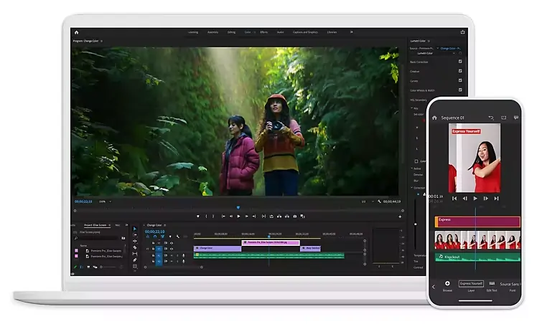Tap the Layer button showing Express Yourself
Image resolution: width=537 pixels, height=324 pixels.
pos(471,285)
